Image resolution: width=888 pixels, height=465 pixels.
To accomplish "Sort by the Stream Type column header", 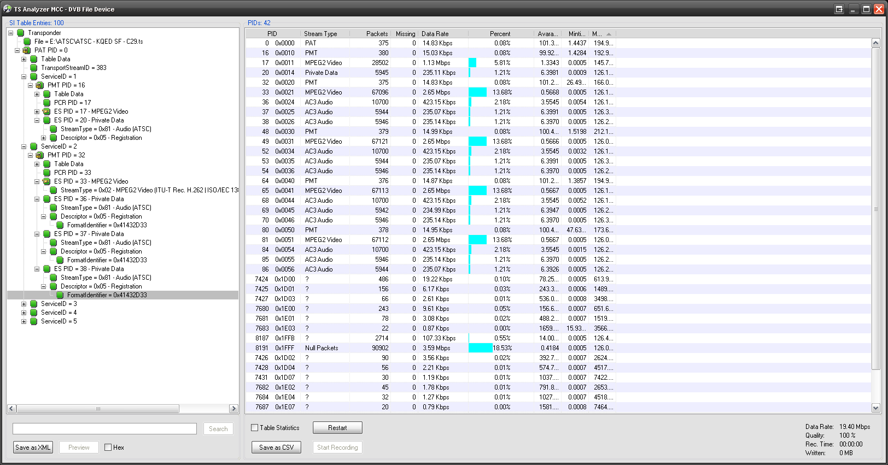I will click(x=320, y=34).
